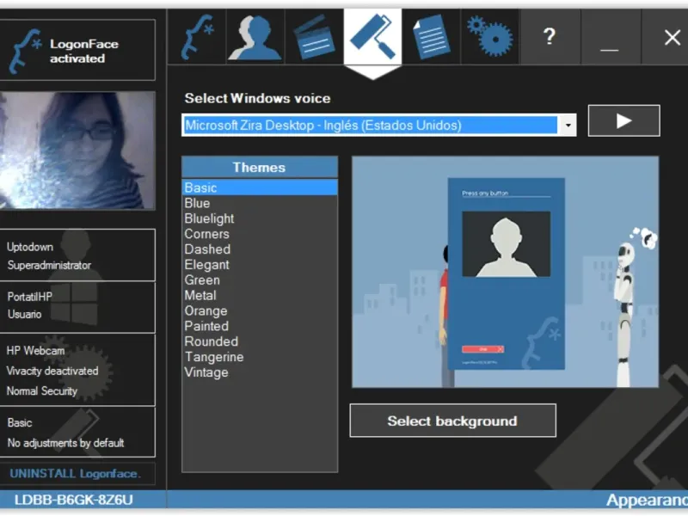Select the Metal theme
The image size is (688, 516).
[x=260, y=295]
